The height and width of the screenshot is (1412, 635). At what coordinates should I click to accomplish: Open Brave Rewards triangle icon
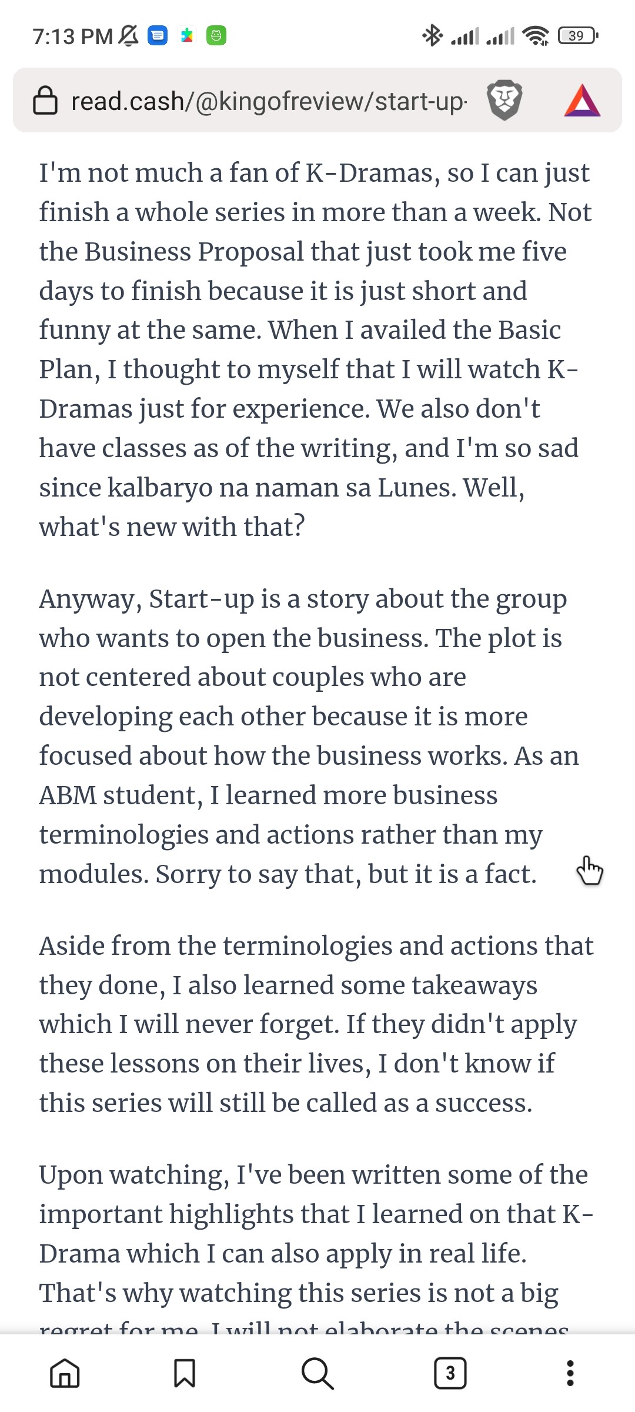(582, 101)
